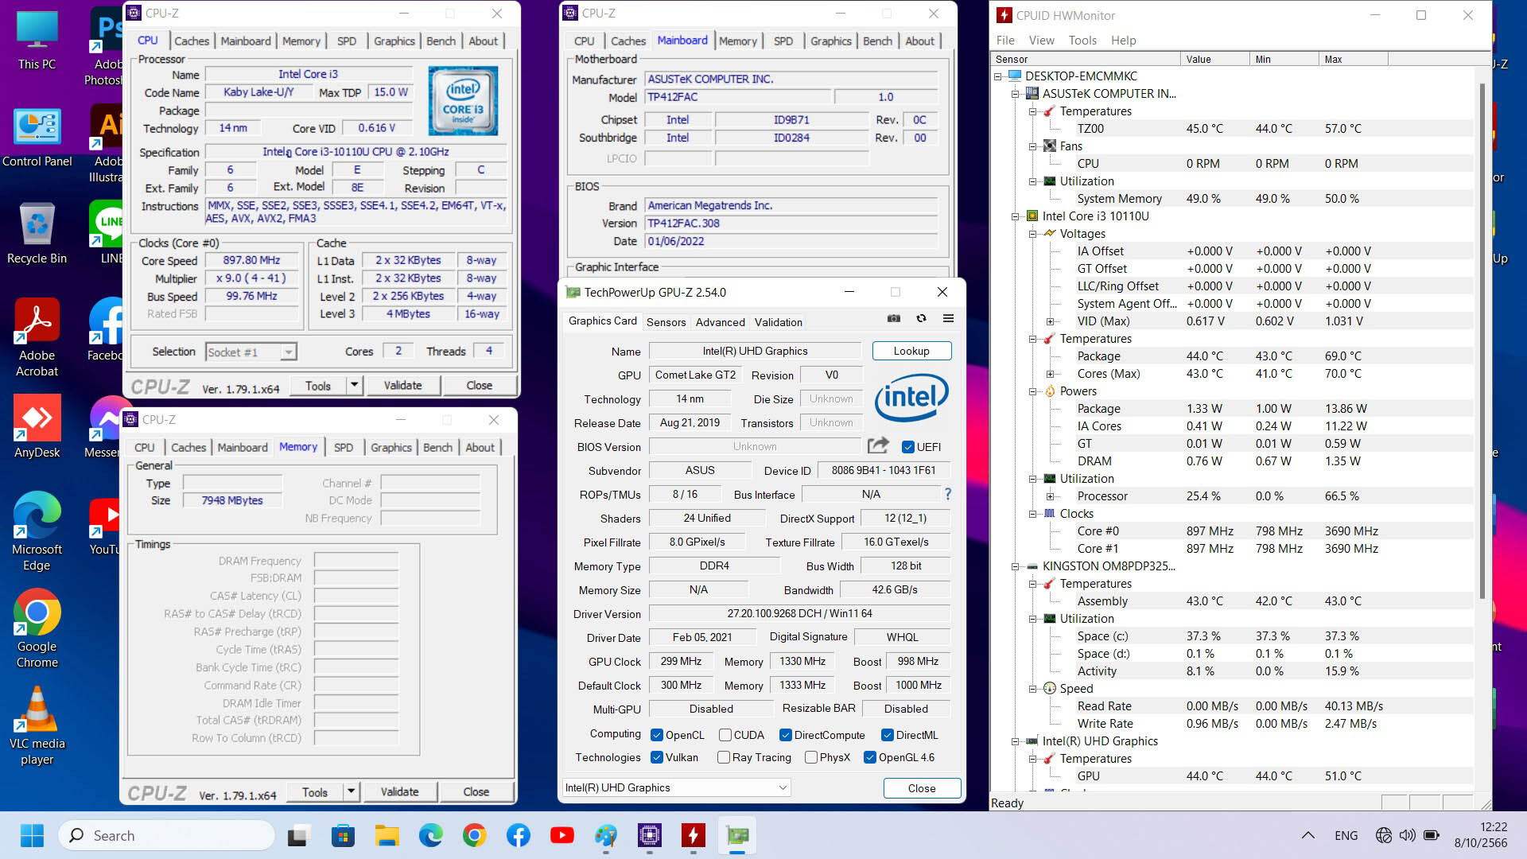Open the View menu in HWMonitor
Image resolution: width=1527 pixels, height=859 pixels.
coord(1041,40)
